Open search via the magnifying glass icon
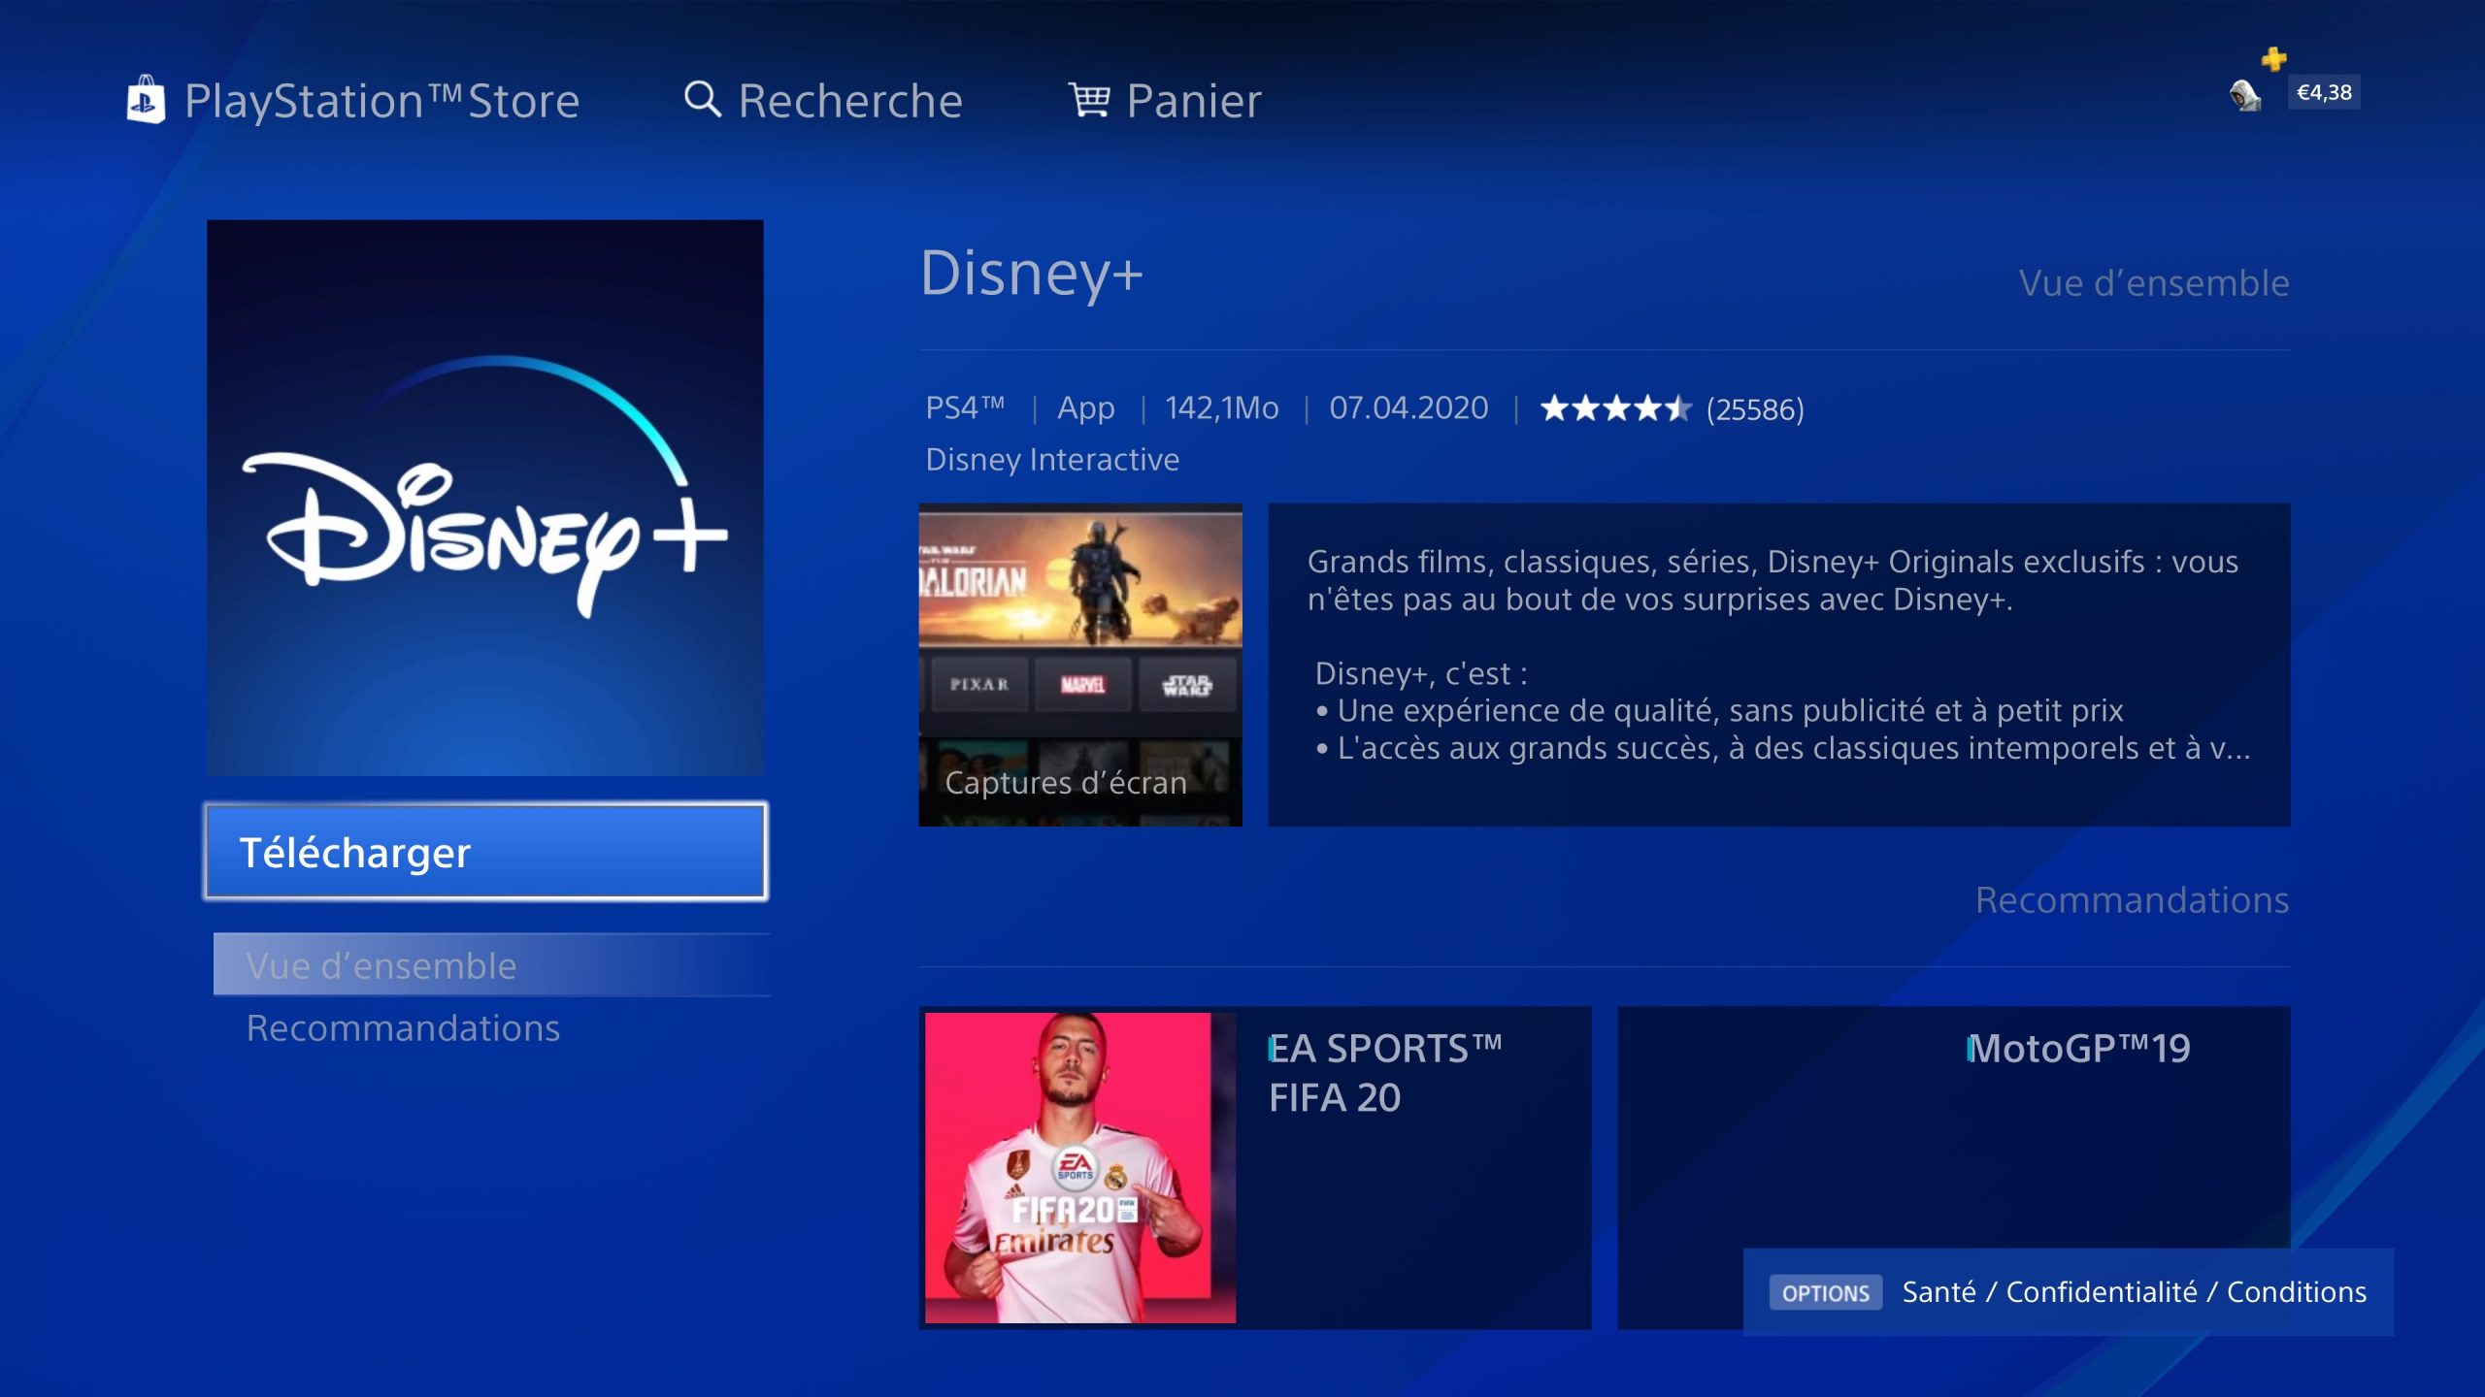The image size is (2485, 1397). tap(703, 99)
